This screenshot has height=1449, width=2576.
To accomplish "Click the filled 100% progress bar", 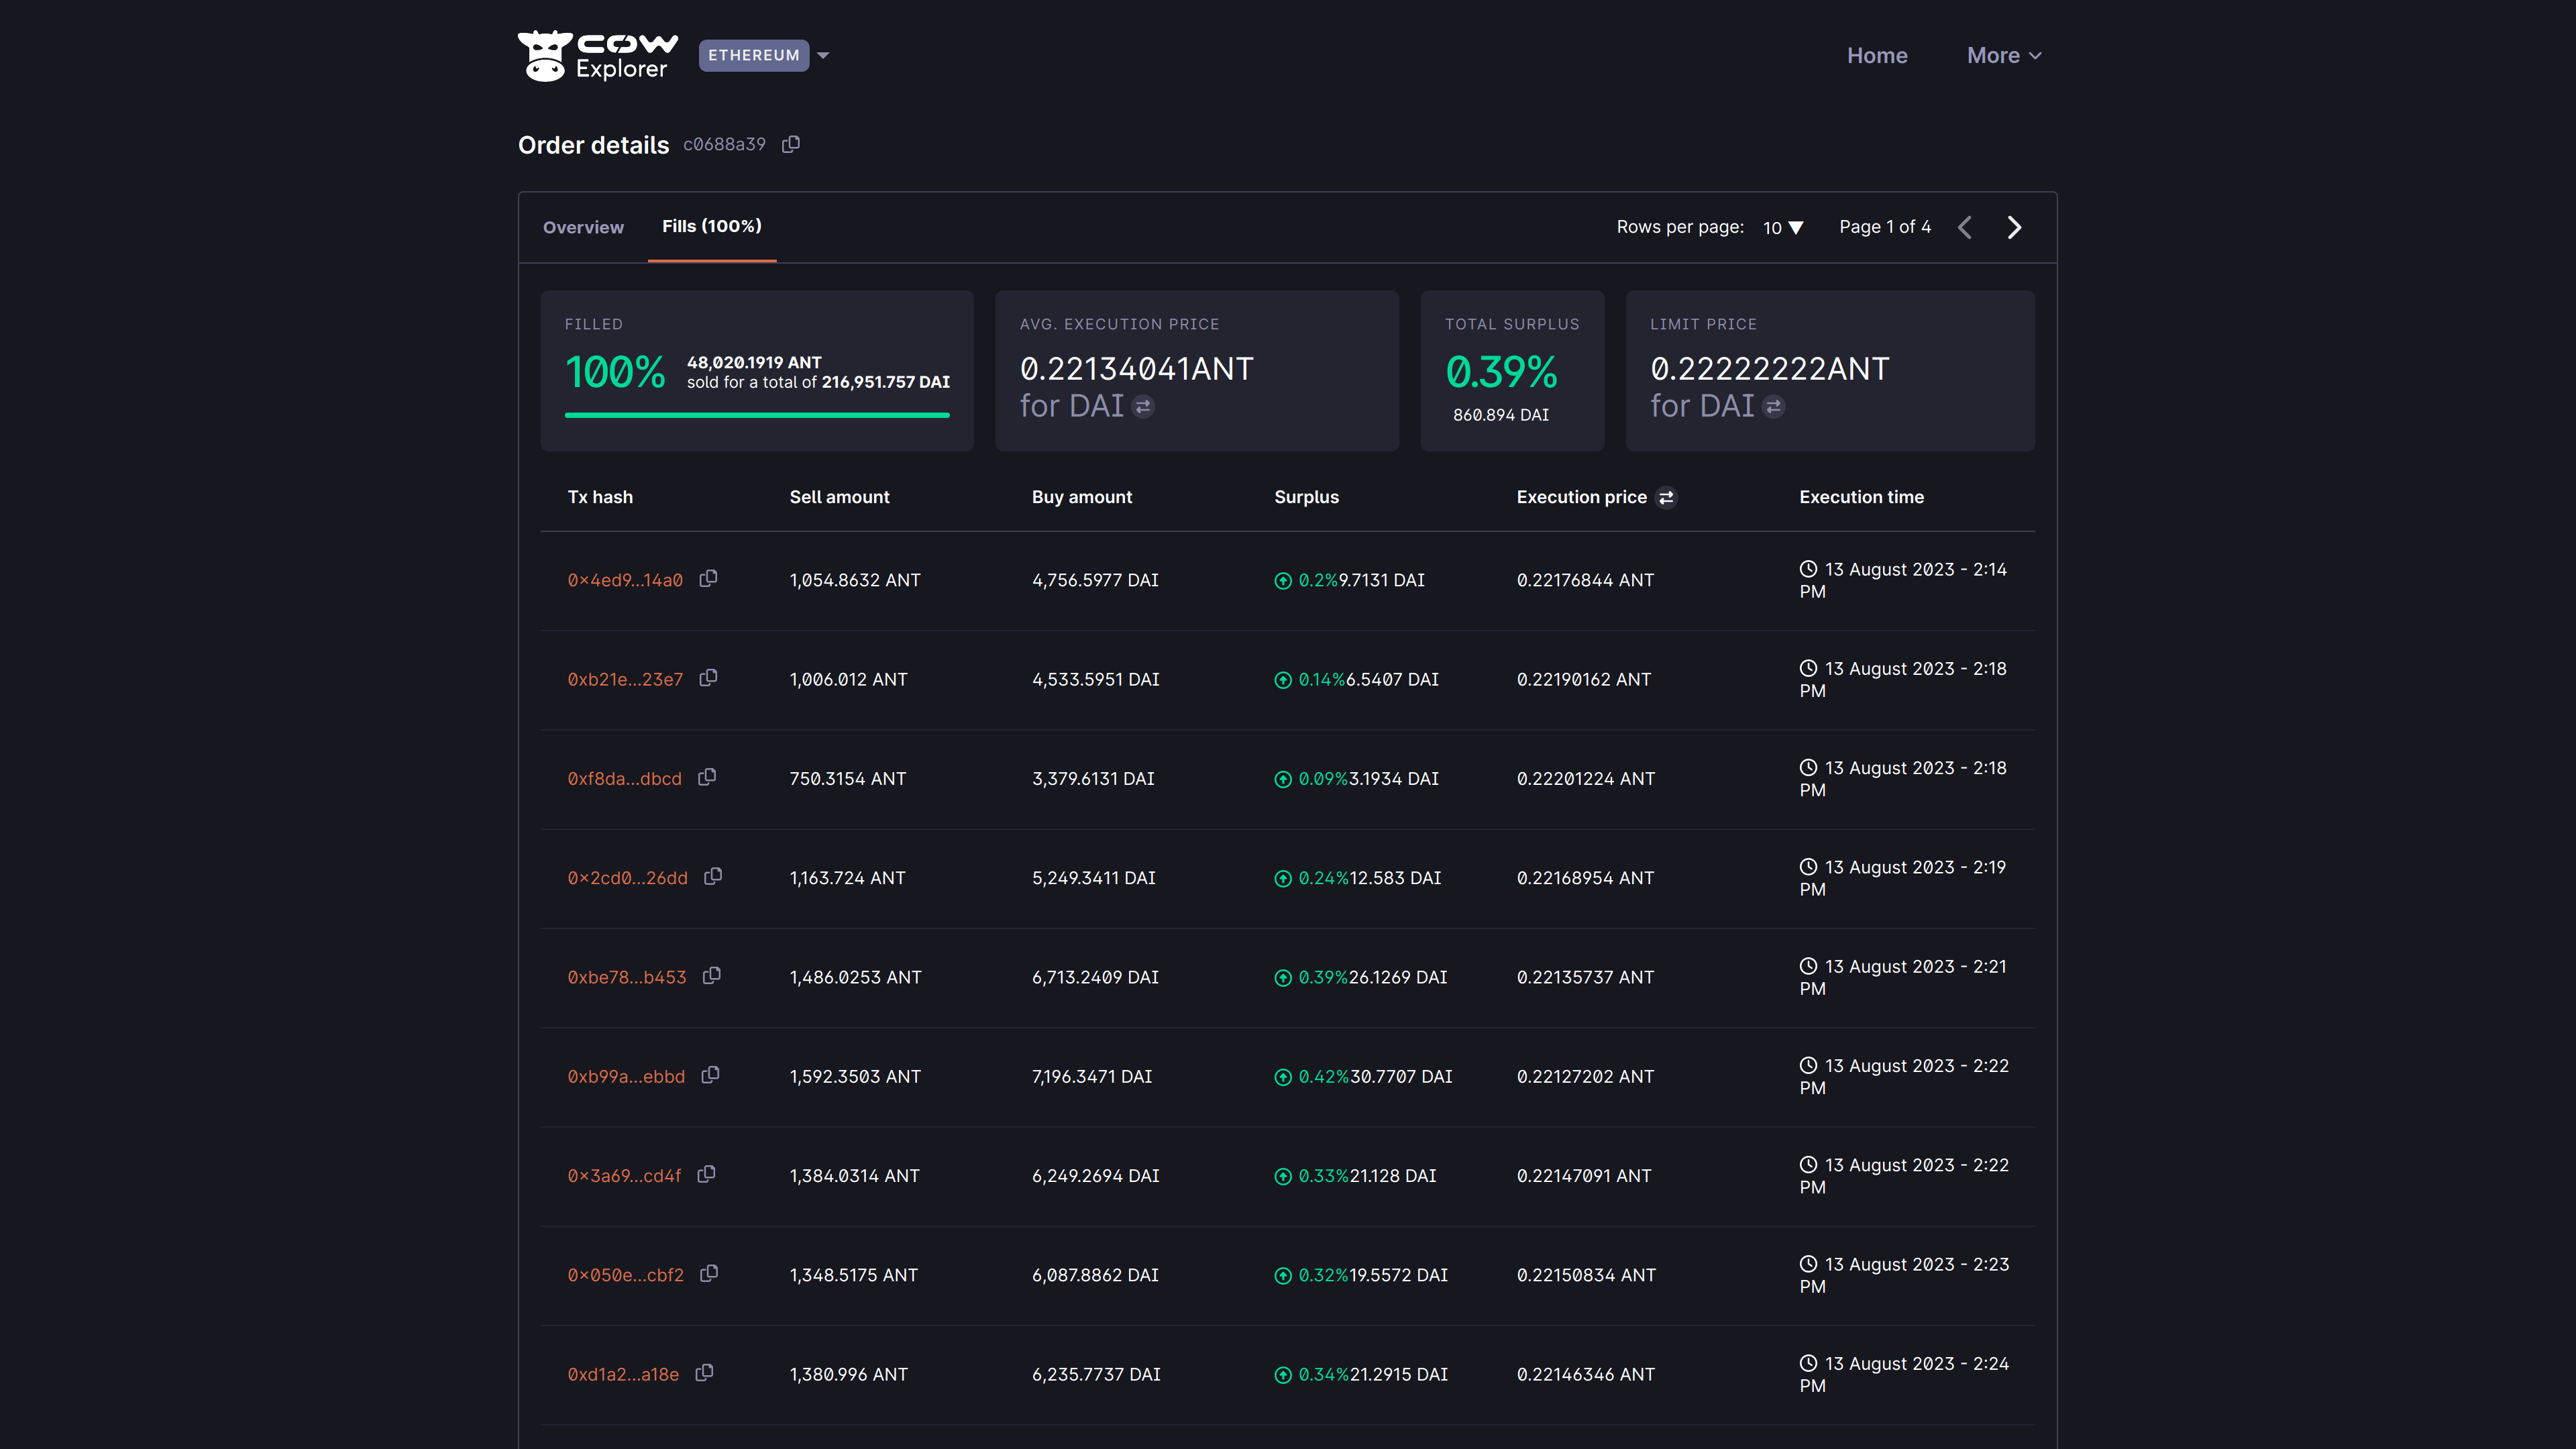I will [x=756, y=415].
